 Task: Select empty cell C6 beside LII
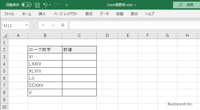79,78
